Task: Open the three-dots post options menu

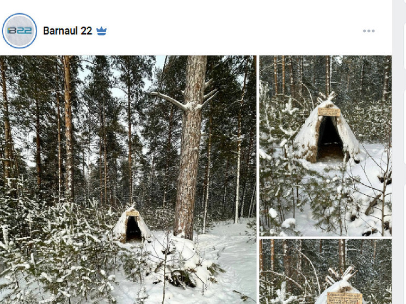Action: click(368, 31)
